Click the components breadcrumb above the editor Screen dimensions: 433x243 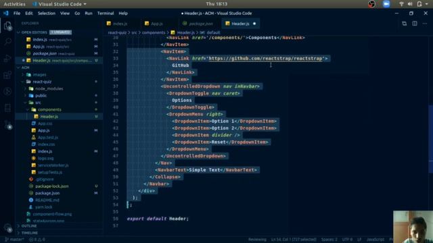click(x=154, y=32)
